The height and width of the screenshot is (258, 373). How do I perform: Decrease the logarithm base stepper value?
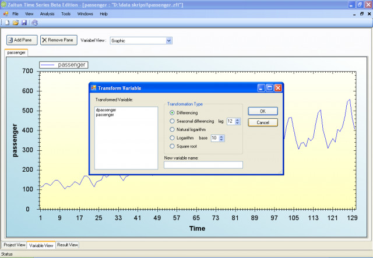coord(221,140)
